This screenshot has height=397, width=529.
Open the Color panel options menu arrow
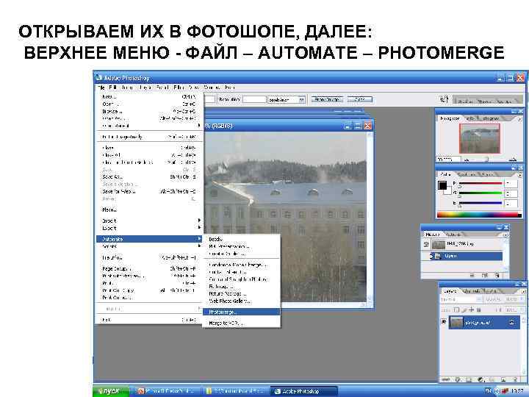tap(519, 174)
